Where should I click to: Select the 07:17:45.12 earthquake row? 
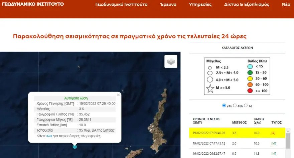tap(237, 143)
